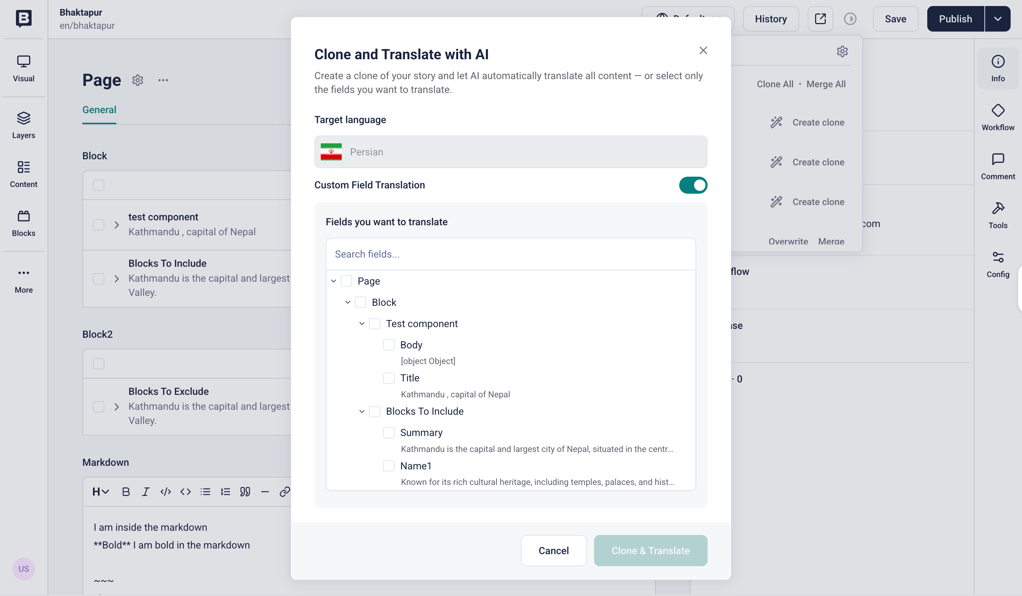Screen dimensions: 1022x596
Task: Switch to the Visual editor view
Action: coord(23,68)
